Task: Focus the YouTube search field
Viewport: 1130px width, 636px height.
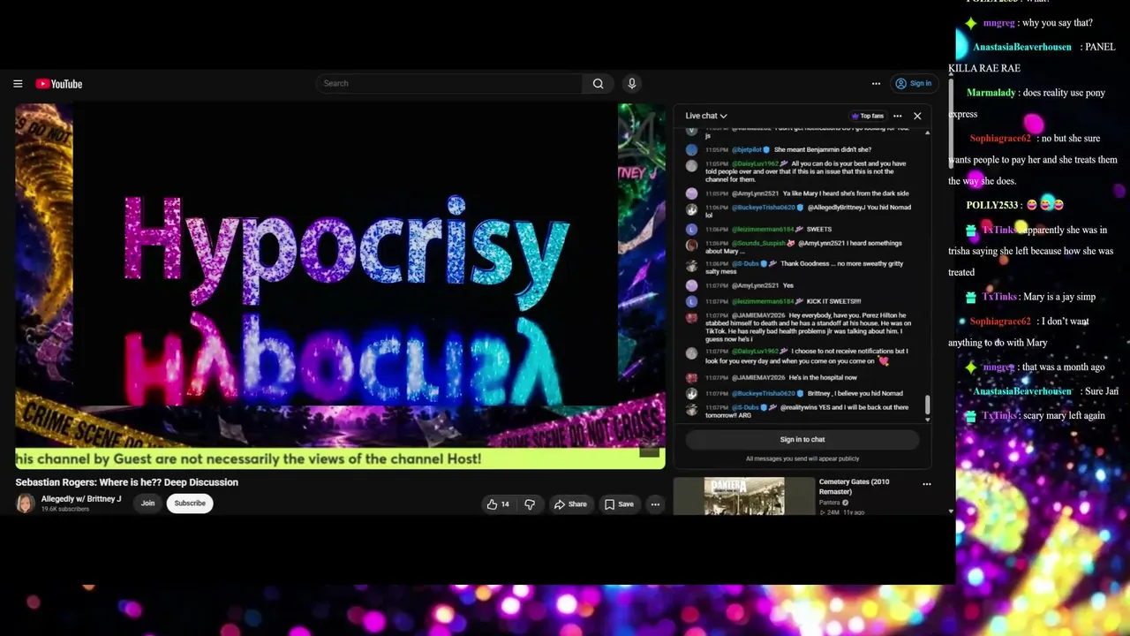Action: (x=449, y=84)
